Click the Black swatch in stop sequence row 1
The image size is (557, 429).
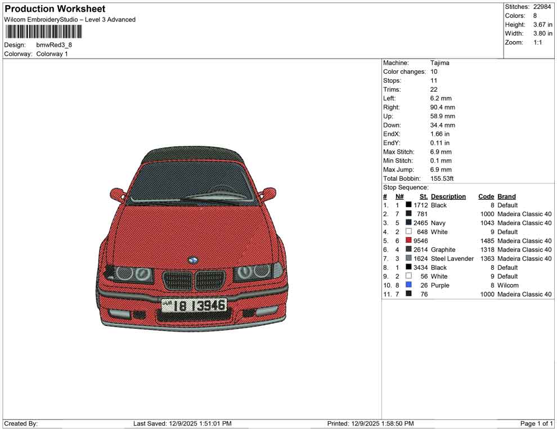[x=408, y=205]
